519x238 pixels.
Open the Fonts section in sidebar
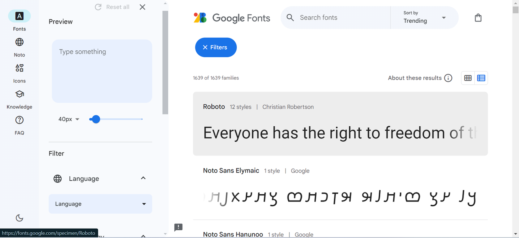[x=19, y=21]
